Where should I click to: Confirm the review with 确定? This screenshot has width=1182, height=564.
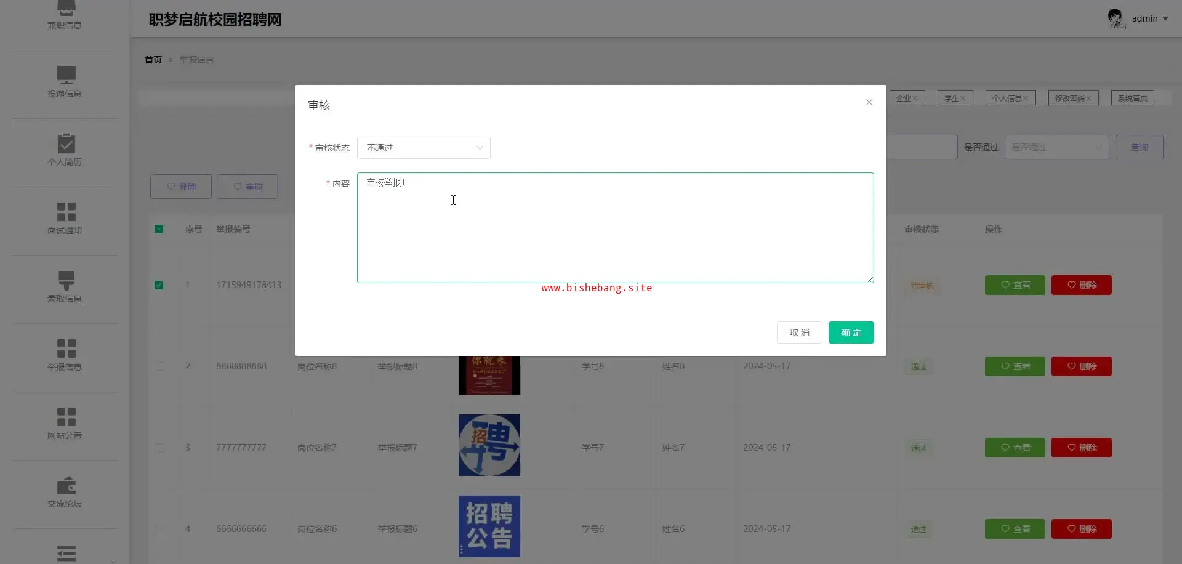click(851, 332)
